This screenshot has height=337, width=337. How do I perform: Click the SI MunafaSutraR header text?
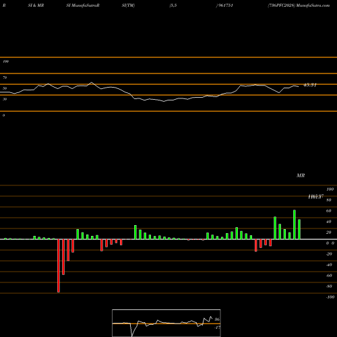83,5
